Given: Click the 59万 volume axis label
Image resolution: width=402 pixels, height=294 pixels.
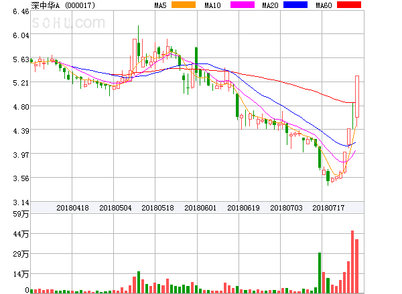Looking at the screenshot, I should 21,214.
